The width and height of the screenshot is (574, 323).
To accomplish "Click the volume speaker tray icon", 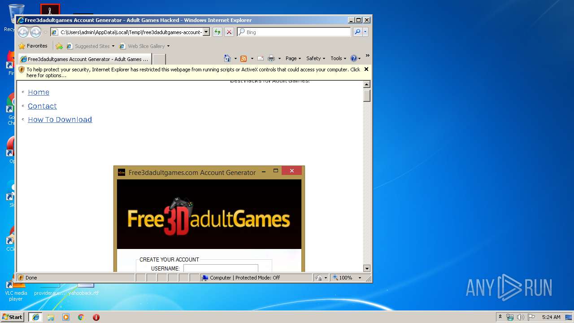I will point(521,317).
